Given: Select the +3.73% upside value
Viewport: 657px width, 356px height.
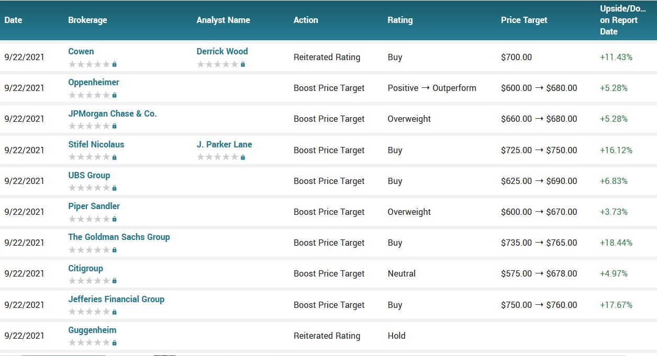Looking at the screenshot, I should pyautogui.click(x=614, y=212).
